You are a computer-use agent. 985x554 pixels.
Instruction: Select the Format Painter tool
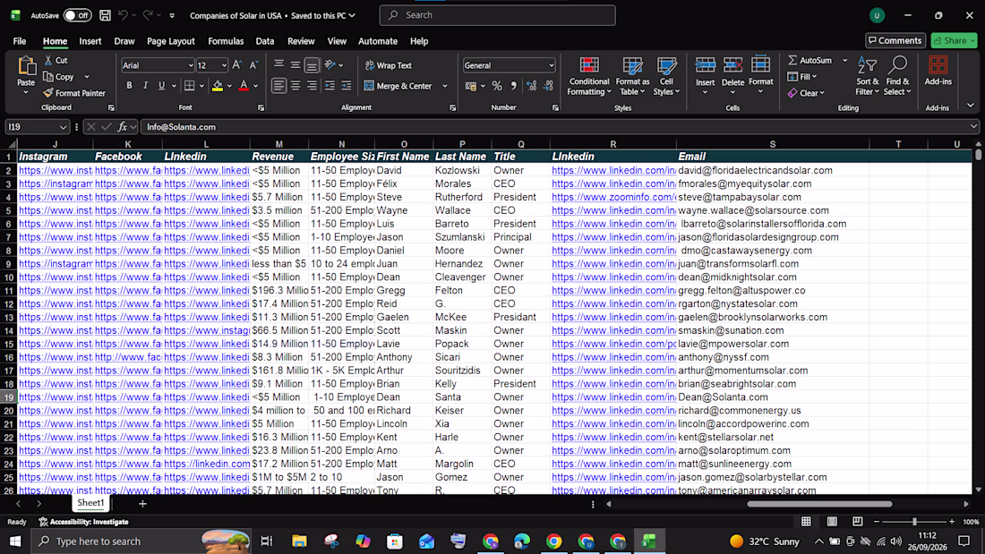pyautogui.click(x=74, y=93)
